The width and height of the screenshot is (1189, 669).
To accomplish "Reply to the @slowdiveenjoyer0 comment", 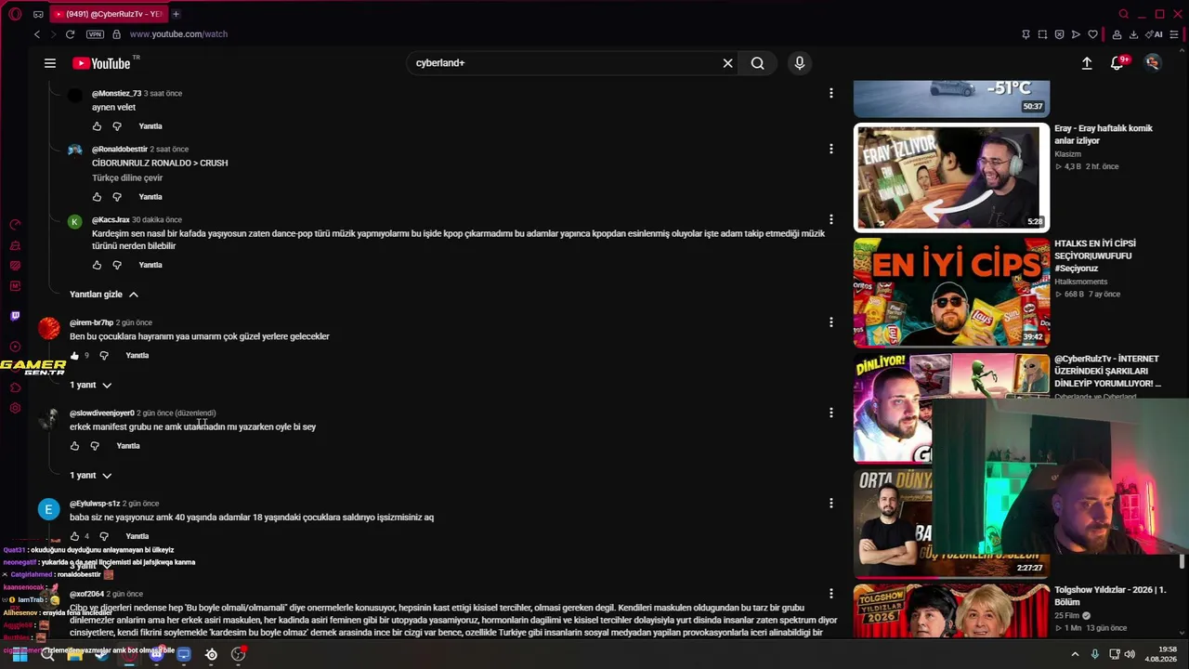I will click(x=128, y=446).
